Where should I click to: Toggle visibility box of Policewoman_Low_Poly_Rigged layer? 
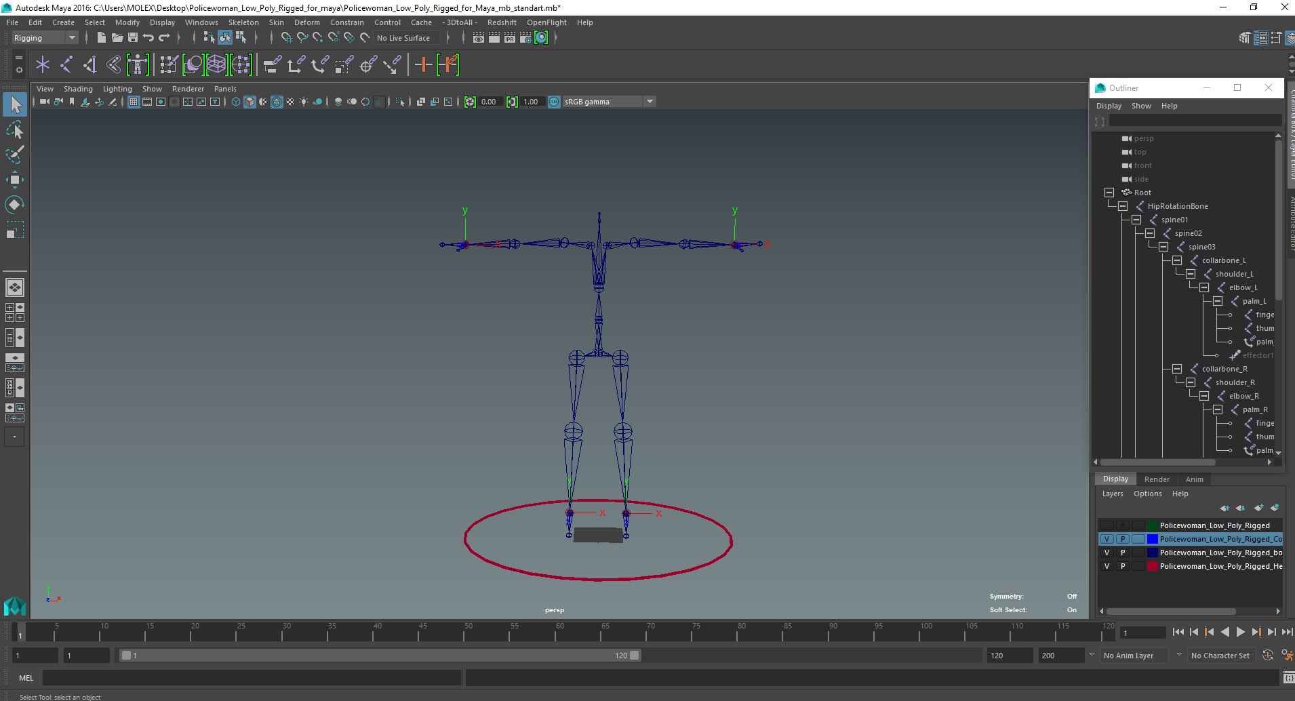(x=1107, y=525)
